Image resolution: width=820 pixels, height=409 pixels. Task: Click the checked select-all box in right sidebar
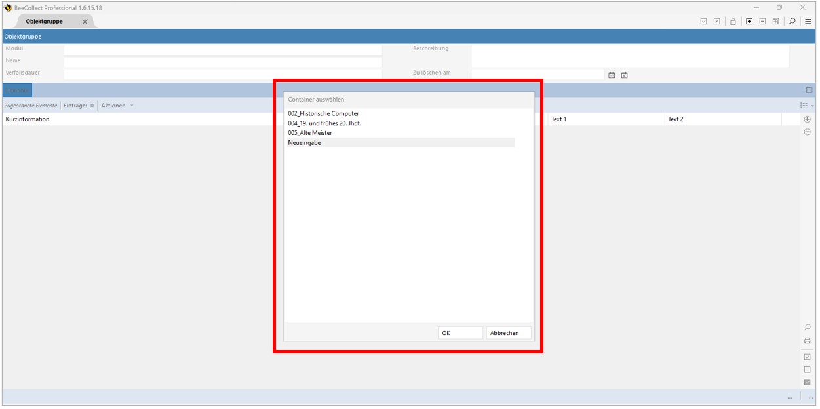[807, 357]
